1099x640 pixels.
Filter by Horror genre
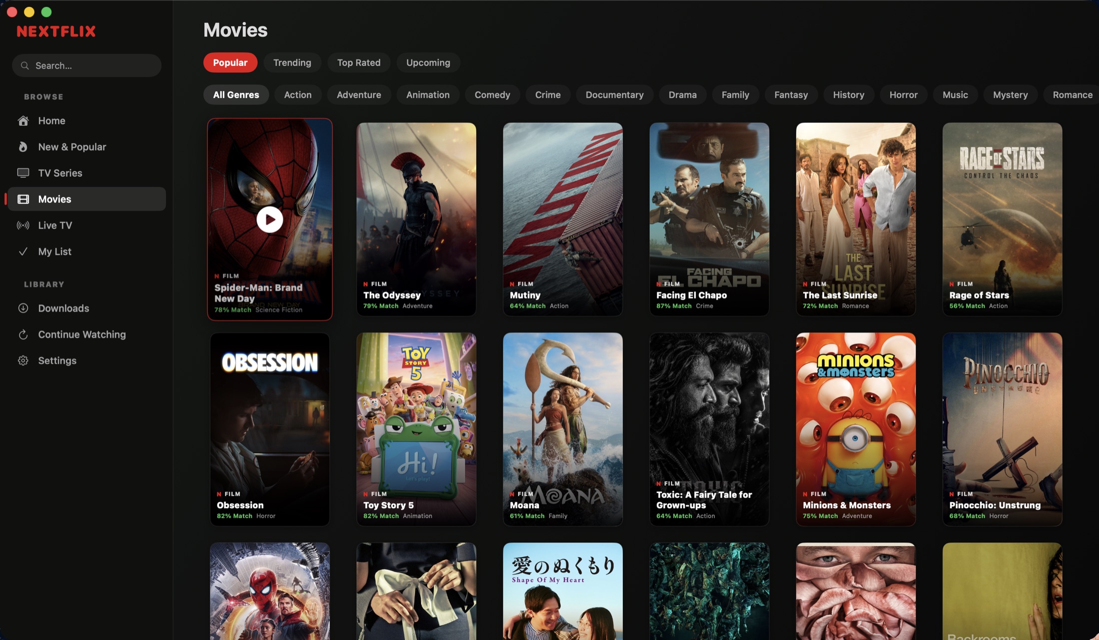(903, 94)
